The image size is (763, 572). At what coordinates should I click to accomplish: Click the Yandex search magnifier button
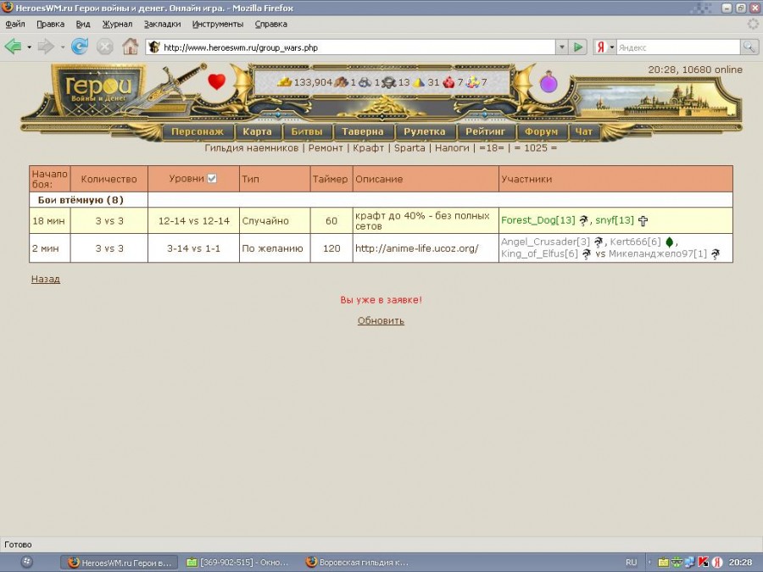tap(749, 47)
